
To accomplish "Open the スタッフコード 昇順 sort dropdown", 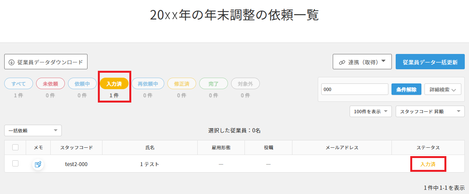I will [430, 111].
